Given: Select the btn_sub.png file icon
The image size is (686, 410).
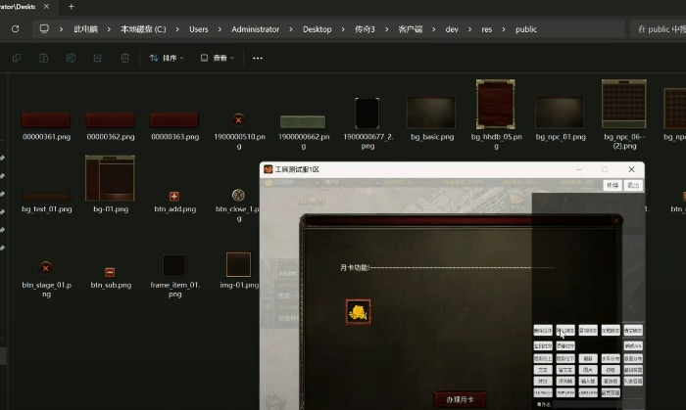Looking at the screenshot, I should pyautogui.click(x=110, y=271).
